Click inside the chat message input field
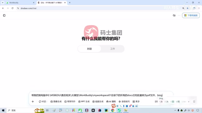The width and height of the screenshot is (202, 113). click(97, 95)
